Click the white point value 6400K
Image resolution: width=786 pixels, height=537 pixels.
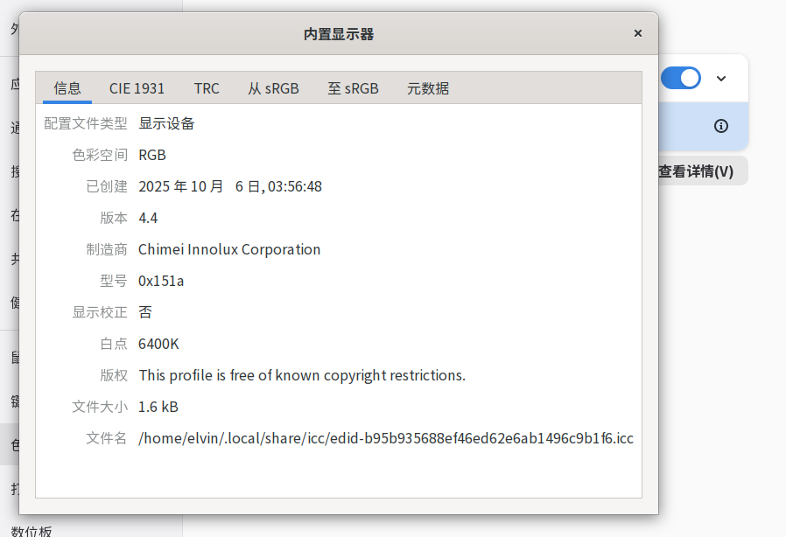coord(158,344)
